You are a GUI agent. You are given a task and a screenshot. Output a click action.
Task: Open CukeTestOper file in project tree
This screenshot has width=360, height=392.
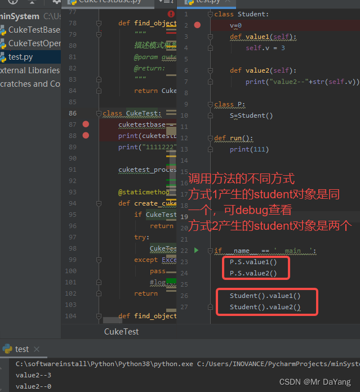(34, 43)
